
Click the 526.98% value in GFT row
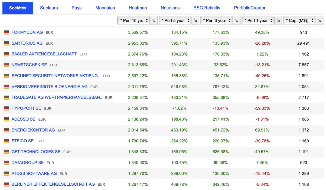221,151
